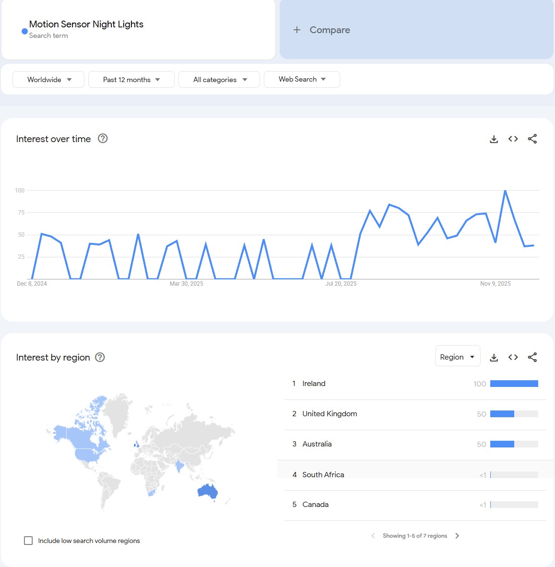Viewport: 555px width, 567px height.
Task: Change the Web Search type dropdown
Action: tap(302, 79)
